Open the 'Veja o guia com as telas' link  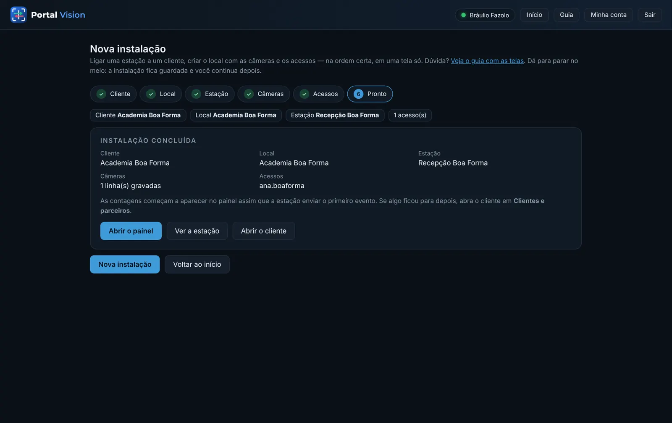point(487,61)
